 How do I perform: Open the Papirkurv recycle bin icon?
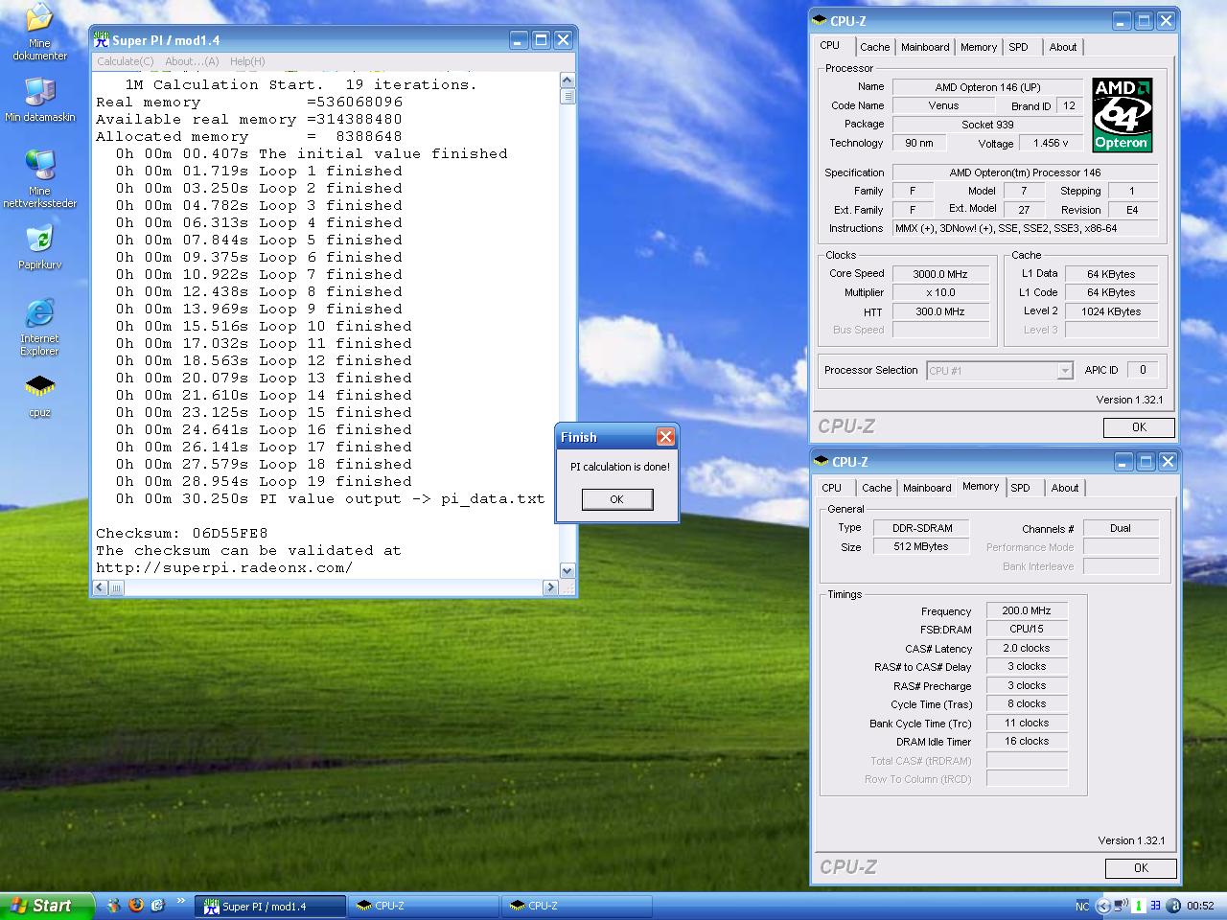(39, 246)
